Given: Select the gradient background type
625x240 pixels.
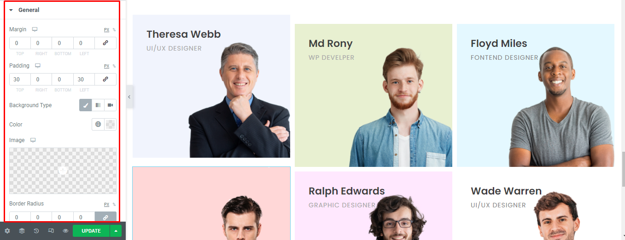Looking at the screenshot, I should [x=98, y=105].
